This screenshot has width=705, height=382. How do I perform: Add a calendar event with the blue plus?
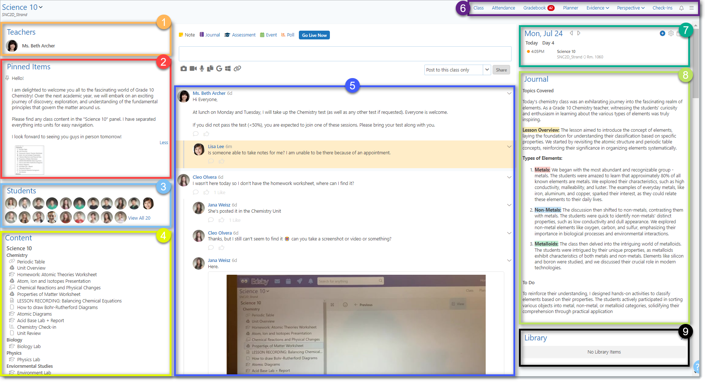click(x=662, y=34)
